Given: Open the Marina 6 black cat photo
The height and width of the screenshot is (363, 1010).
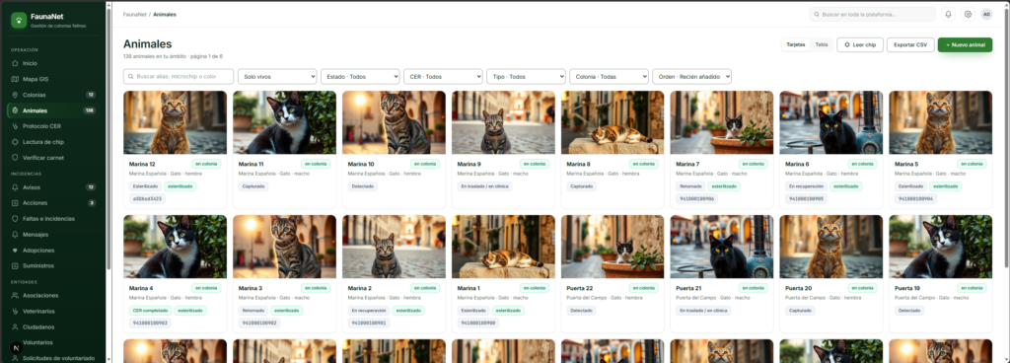Looking at the screenshot, I should tap(830, 122).
